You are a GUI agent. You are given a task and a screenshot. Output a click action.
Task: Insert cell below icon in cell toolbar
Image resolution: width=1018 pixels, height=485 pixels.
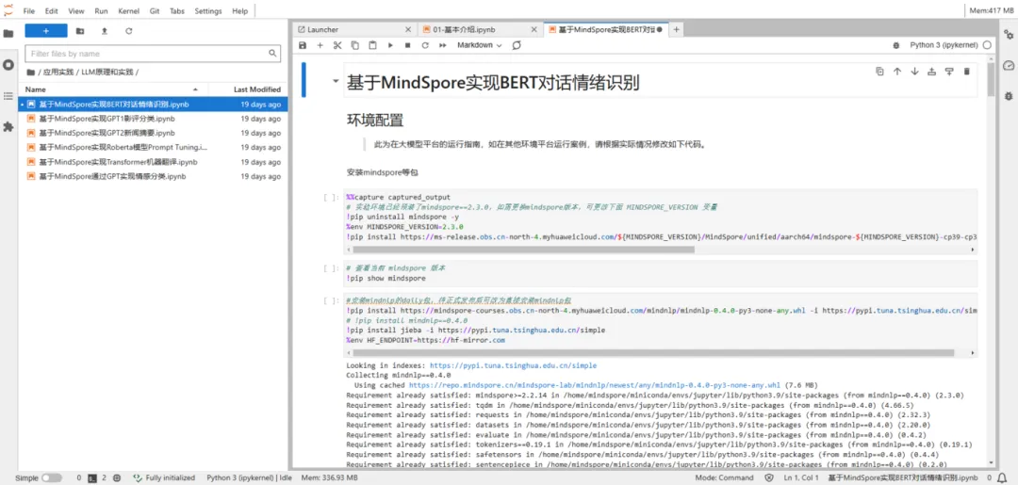[949, 72]
